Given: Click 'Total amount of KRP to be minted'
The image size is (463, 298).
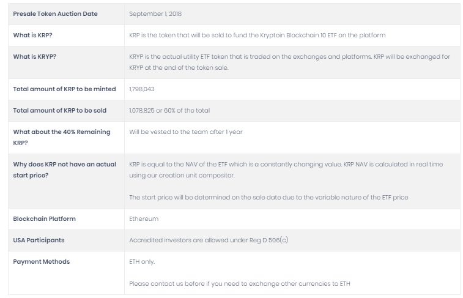Looking at the screenshot, I should (64, 89).
